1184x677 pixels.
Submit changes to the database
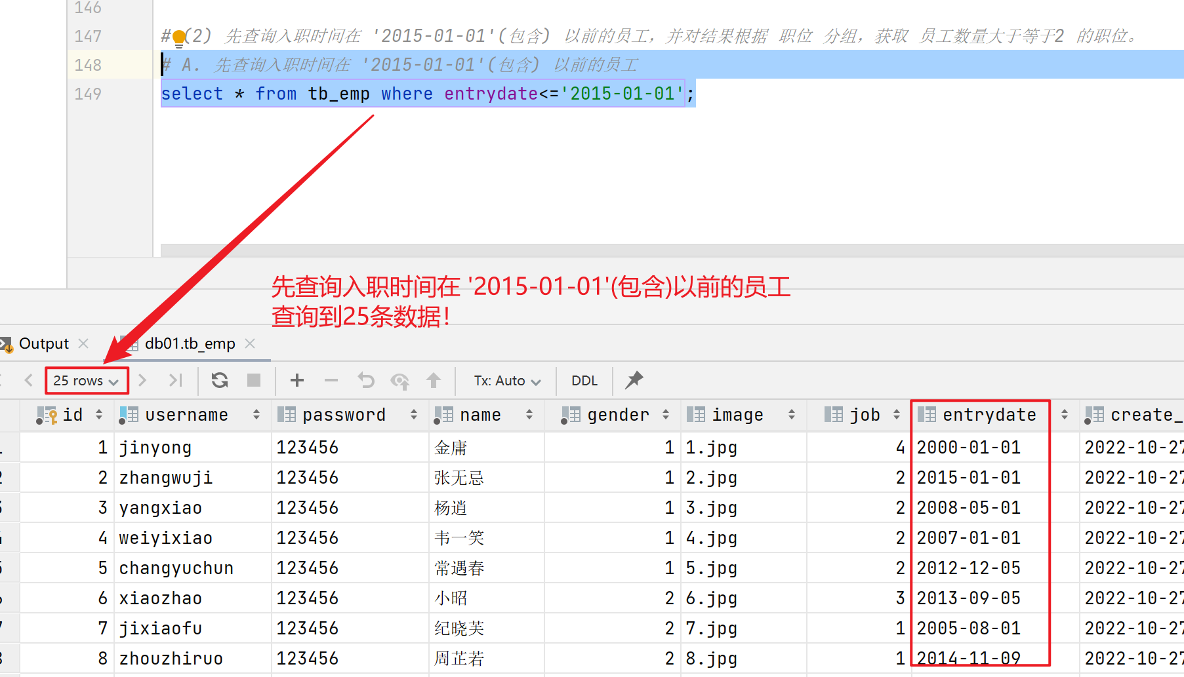point(434,380)
